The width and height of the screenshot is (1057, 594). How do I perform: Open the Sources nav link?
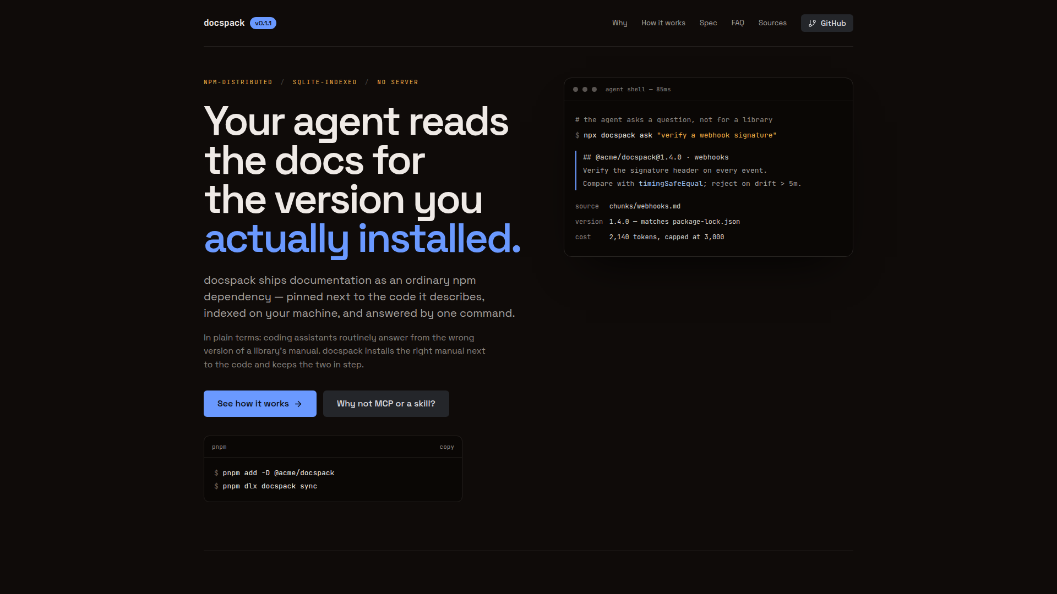click(x=772, y=23)
